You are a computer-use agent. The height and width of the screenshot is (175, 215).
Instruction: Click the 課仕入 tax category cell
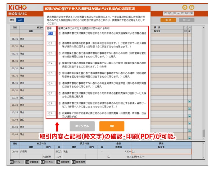pyautogui.click(x=59, y=151)
